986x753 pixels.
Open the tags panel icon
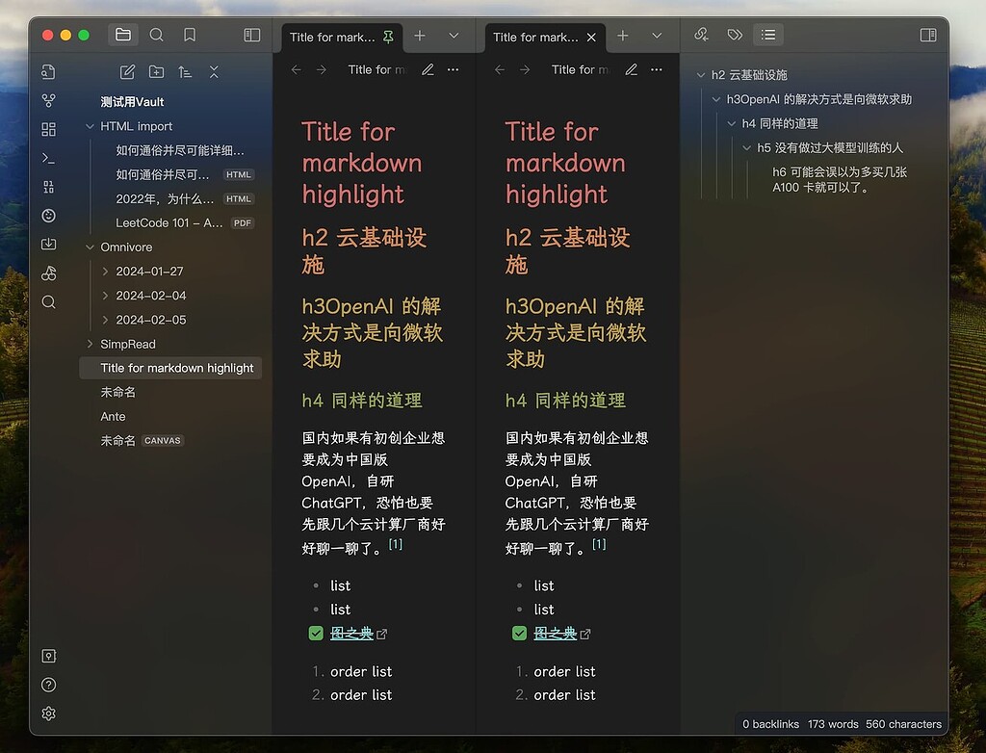click(x=735, y=35)
